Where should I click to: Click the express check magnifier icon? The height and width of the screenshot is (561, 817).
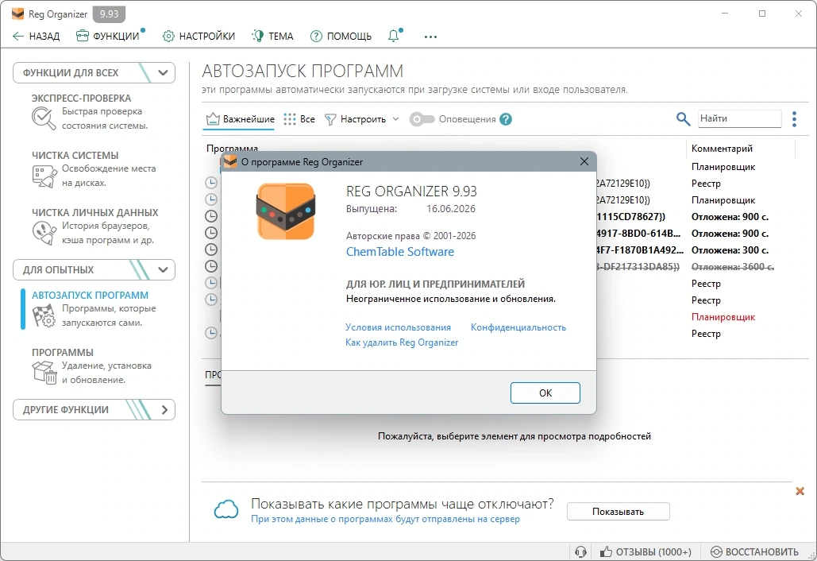[x=43, y=118]
